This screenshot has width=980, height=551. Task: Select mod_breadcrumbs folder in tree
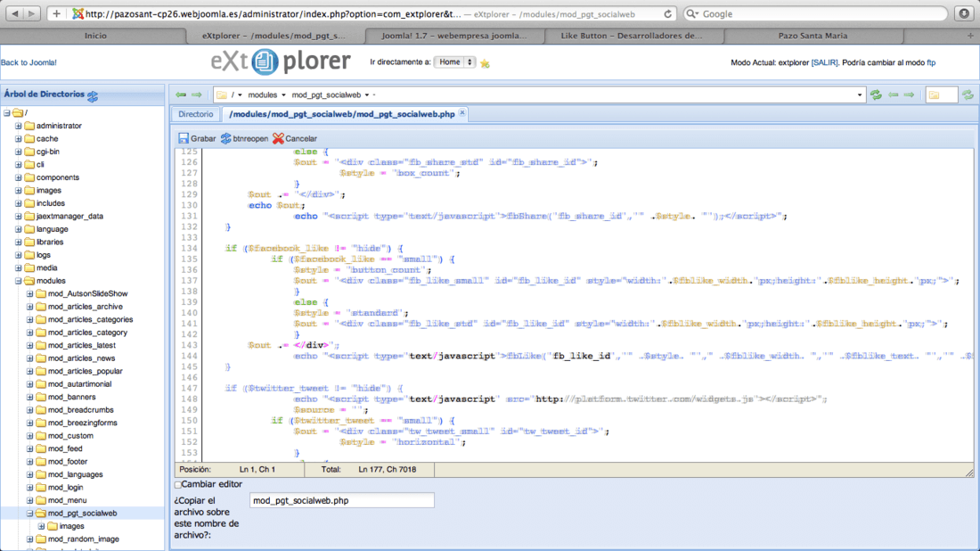[x=80, y=410]
